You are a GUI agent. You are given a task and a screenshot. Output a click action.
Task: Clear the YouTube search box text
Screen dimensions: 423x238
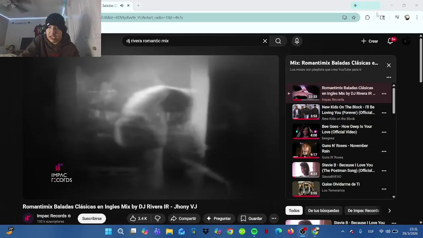[x=265, y=41]
